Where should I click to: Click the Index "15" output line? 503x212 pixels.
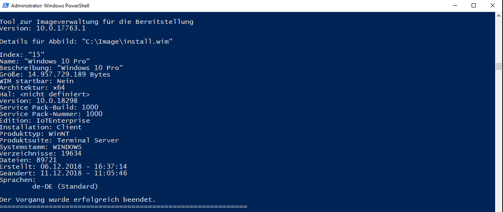22,55
